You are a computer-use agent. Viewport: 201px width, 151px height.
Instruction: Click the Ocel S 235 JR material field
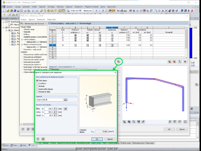click(x=50, y=100)
